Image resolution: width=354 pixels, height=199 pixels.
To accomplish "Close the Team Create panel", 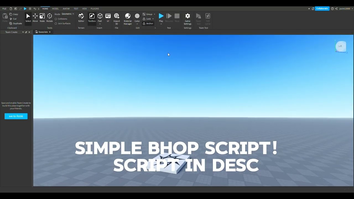I will coord(29,32).
